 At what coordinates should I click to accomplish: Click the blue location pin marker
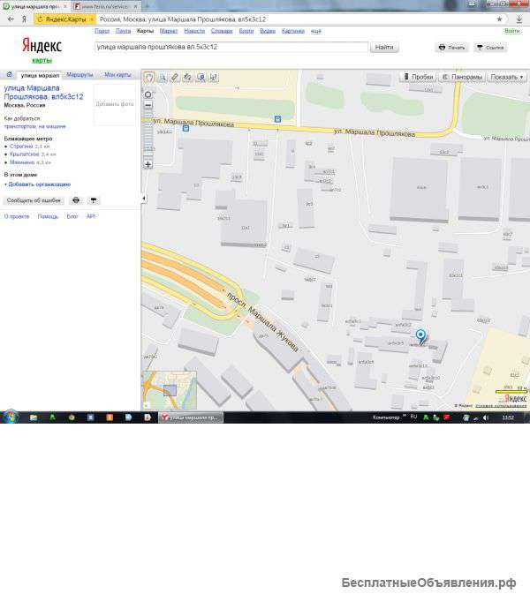(420, 336)
